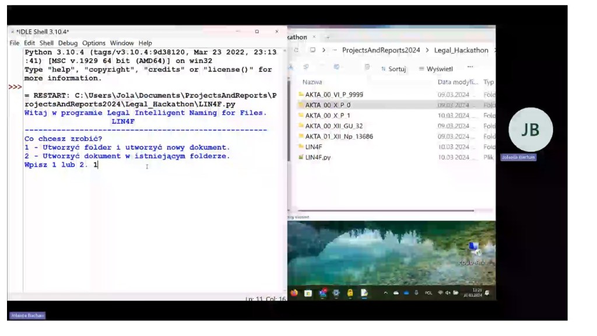Click the LIN4F.py file icon
597x336 pixels.
pos(301,157)
